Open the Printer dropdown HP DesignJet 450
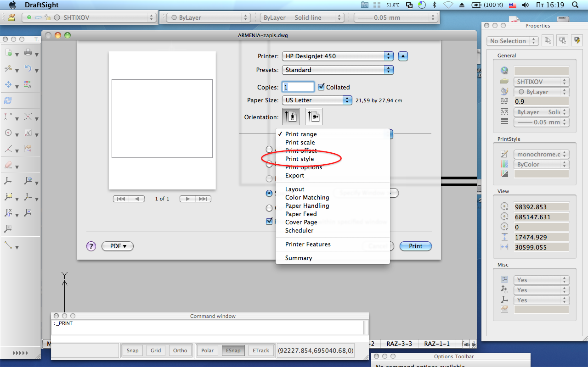Image resolution: width=588 pixels, height=367 pixels. [x=338, y=56]
